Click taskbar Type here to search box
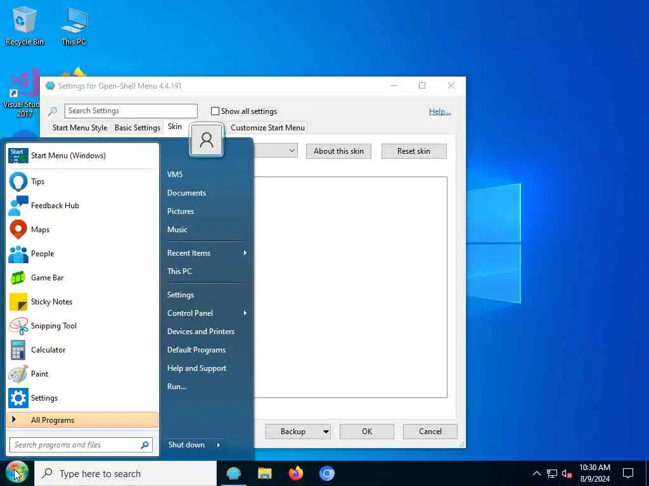Image resolution: width=649 pixels, height=486 pixels. [x=125, y=473]
